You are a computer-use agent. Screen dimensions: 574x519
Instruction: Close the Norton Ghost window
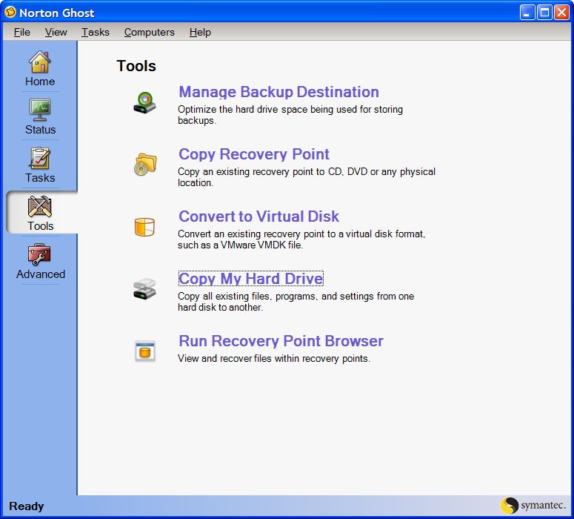(561, 13)
